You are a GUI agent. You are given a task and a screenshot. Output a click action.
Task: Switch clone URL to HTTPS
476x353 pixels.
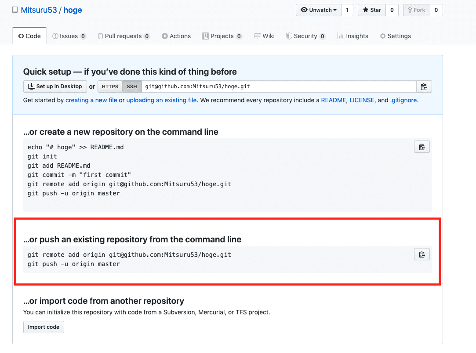pyautogui.click(x=110, y=86)
